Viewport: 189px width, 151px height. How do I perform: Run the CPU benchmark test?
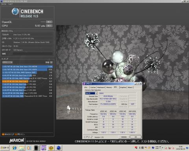pyautogui.click(x=49, y=26)
